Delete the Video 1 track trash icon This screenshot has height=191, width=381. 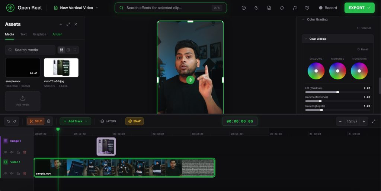(x=25, y=173)
